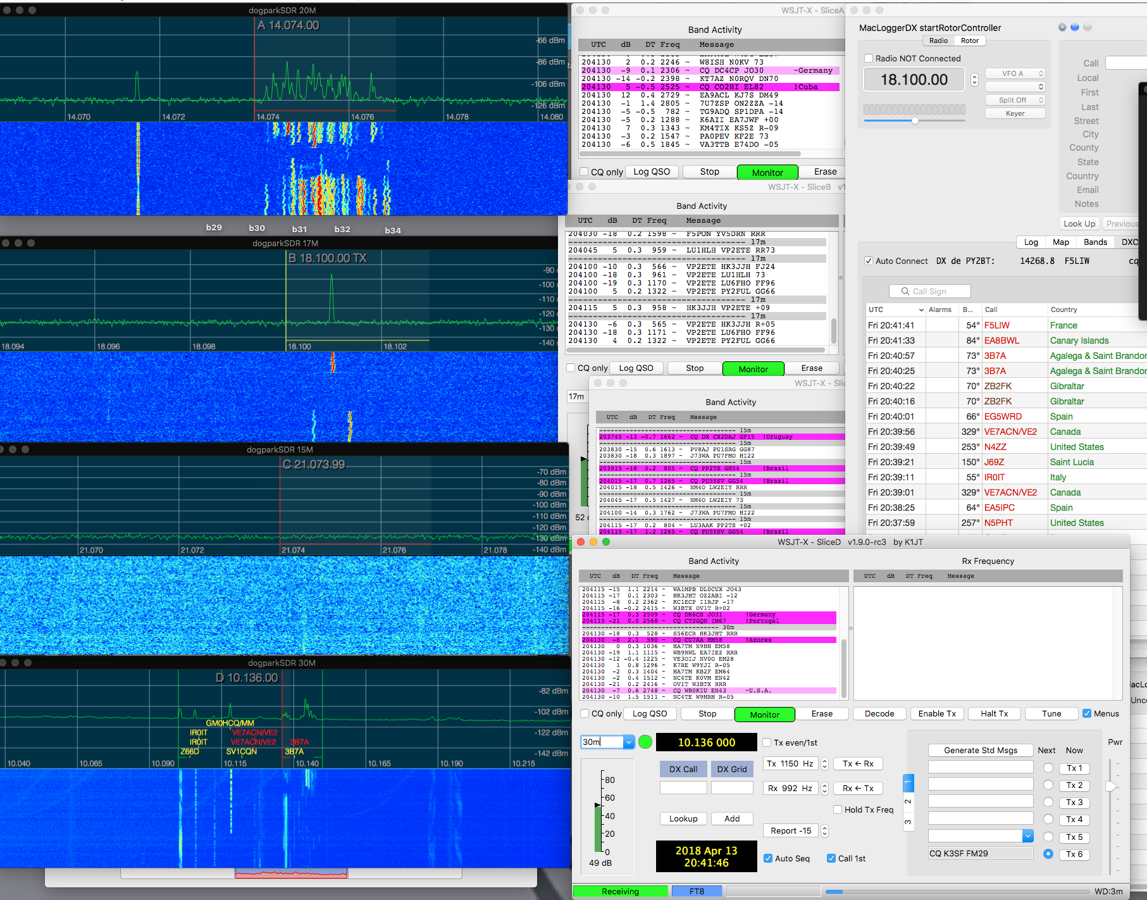Uncheck the Auto Seq checkbox
Screen dimensions: 1147x900
[768, 858]
